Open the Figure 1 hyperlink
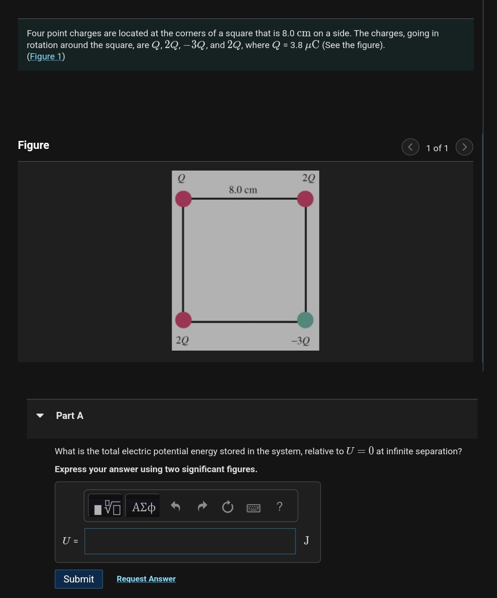Image resolution: width=497 pixels, height=598 pixels. pos(46,56)
